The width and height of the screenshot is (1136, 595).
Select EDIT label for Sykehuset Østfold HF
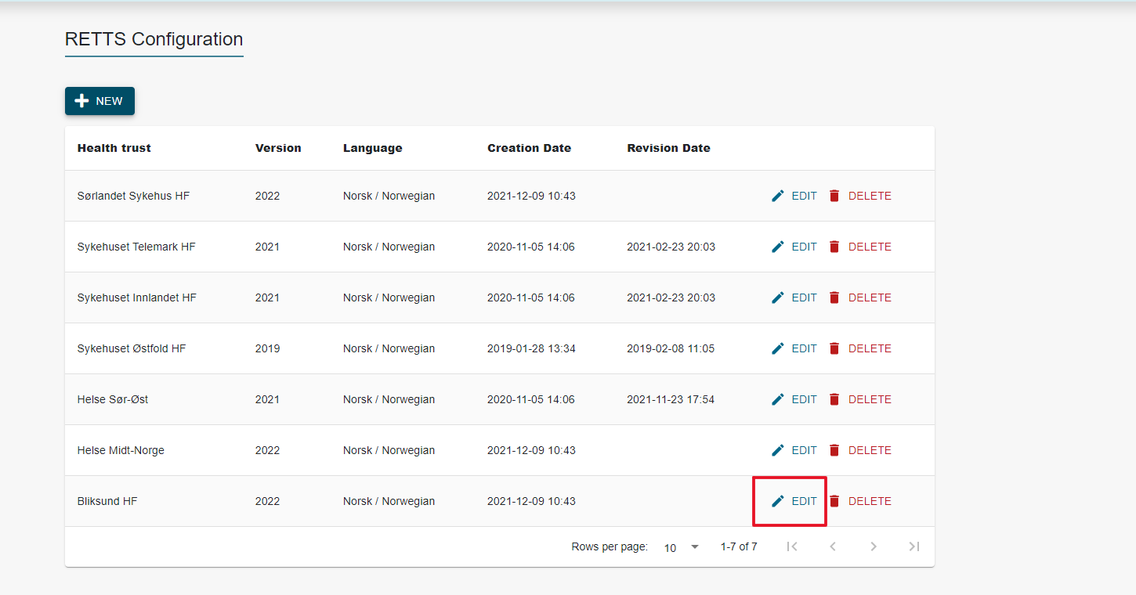tap(804, 348)
